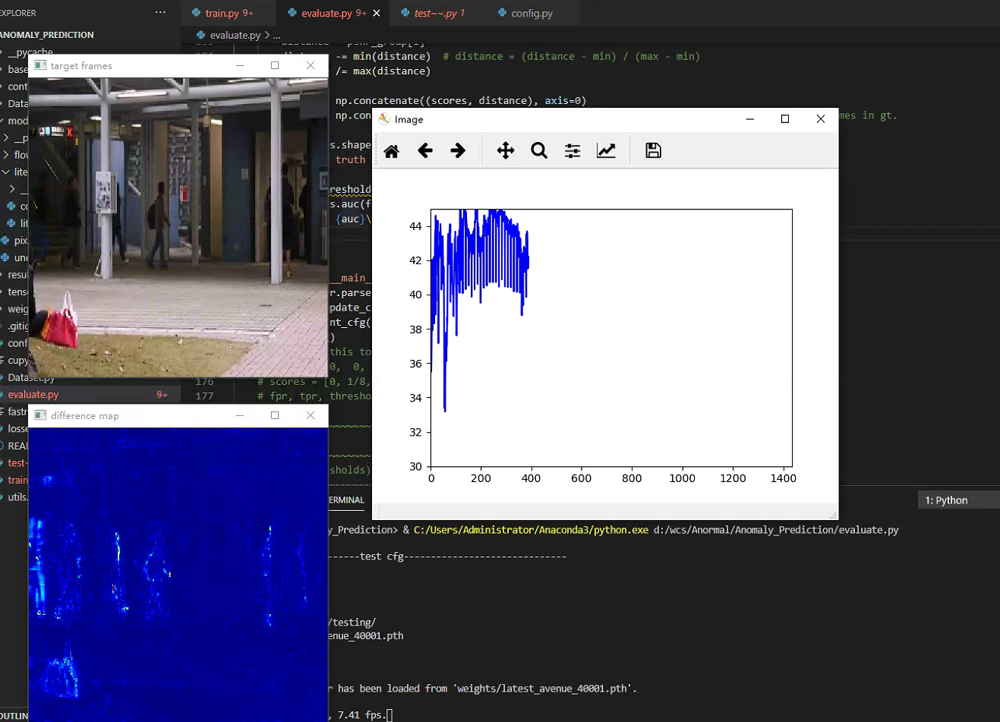Switch to the train.py tab
Viewport: 1000px width, 722px height.
click(x=229, y=13)
